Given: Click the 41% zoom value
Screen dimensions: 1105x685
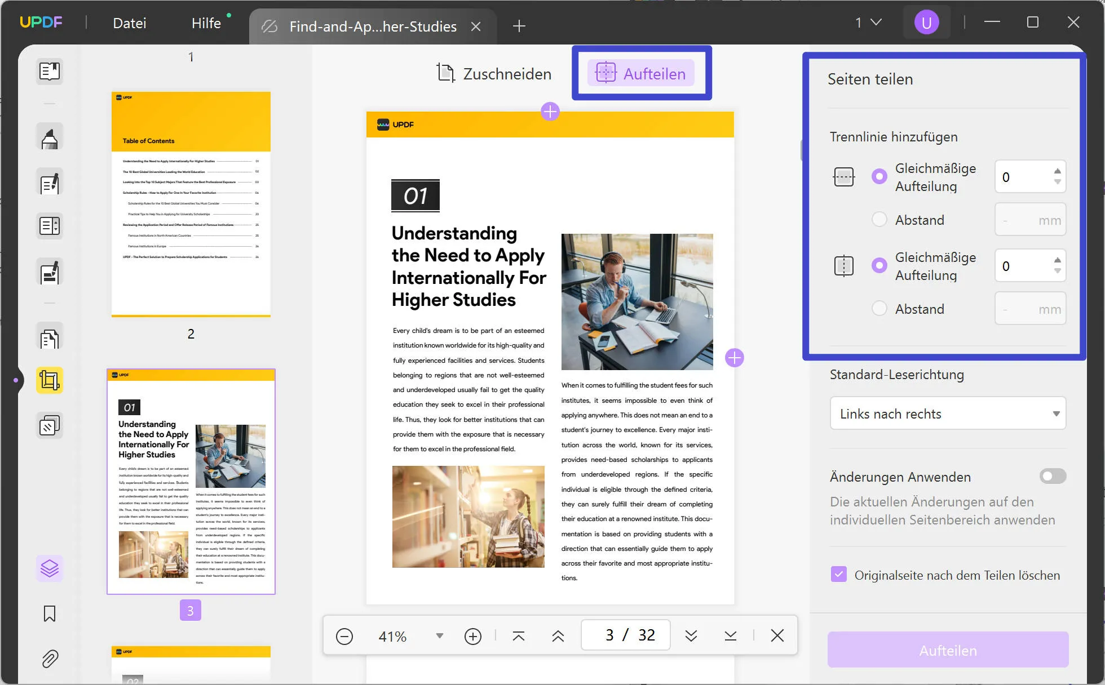Looking at the screenshot, I should pos(392,637).
